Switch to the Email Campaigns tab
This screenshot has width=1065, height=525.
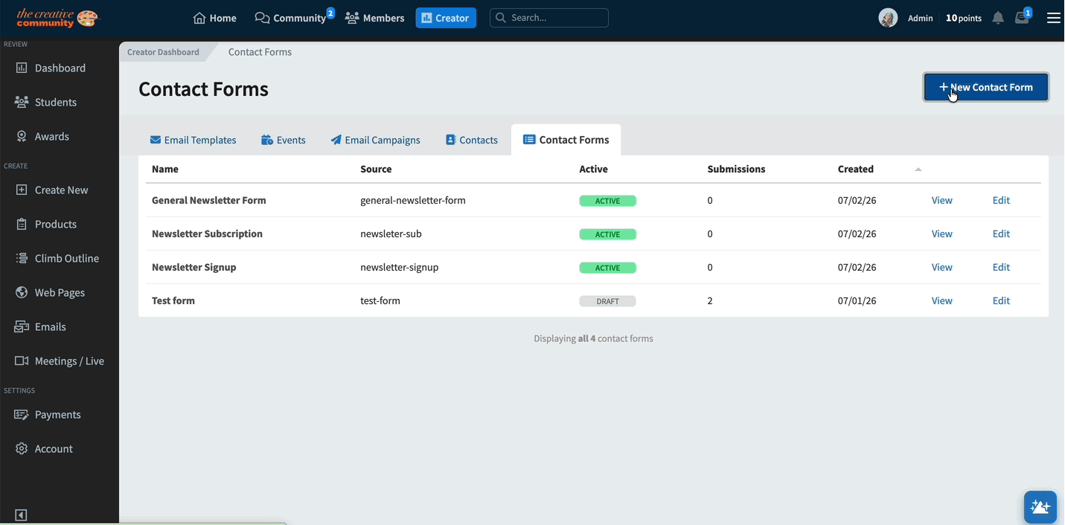tap(376, 140)
